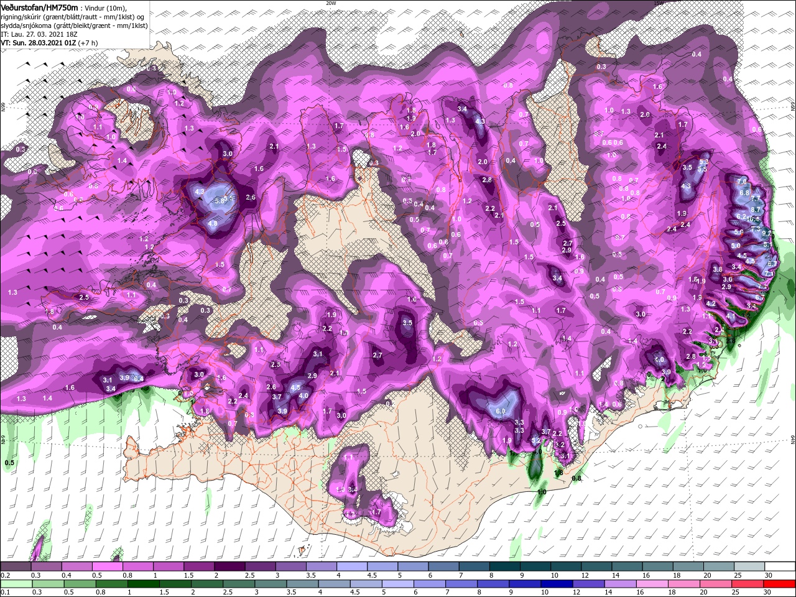Image resolution: width=796 pixels, height=597 pixels.
Task: Click the grey swatch between 20 and 25, upper legend
Action: point(719,567)
